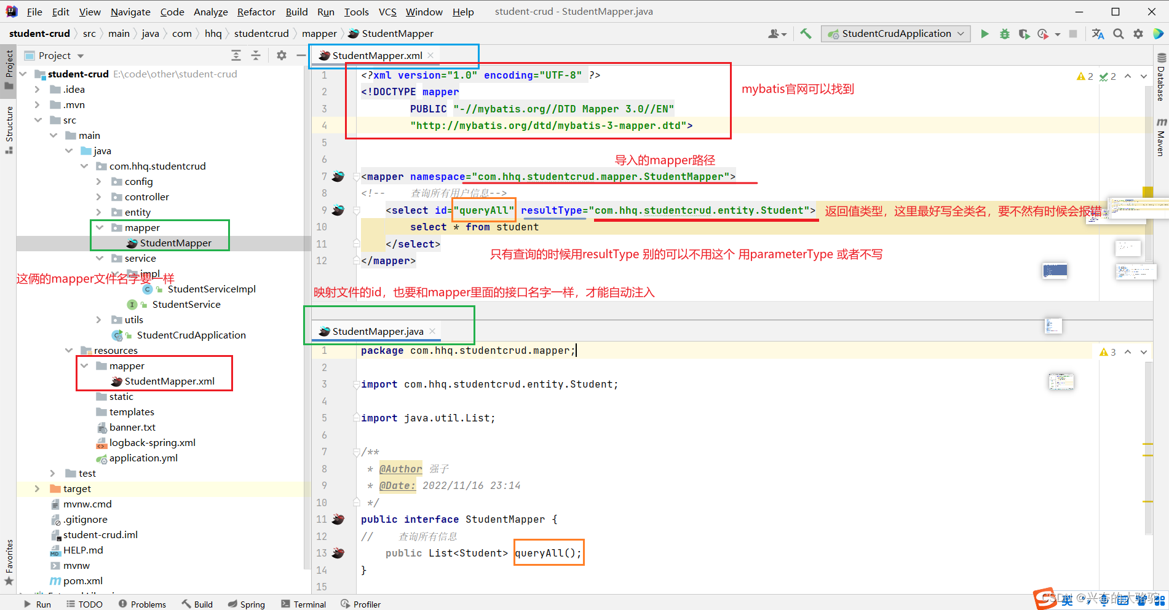Open the Problems tool window button
This screenshot has width=1169, height=610.
[142, 604]
